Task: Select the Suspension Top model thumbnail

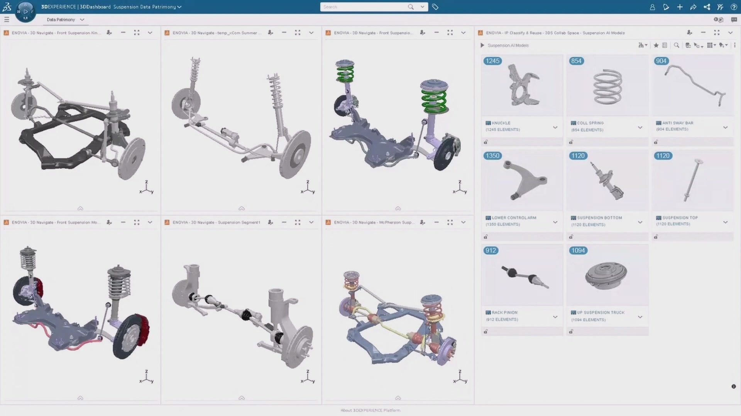Action: (692, 180)
